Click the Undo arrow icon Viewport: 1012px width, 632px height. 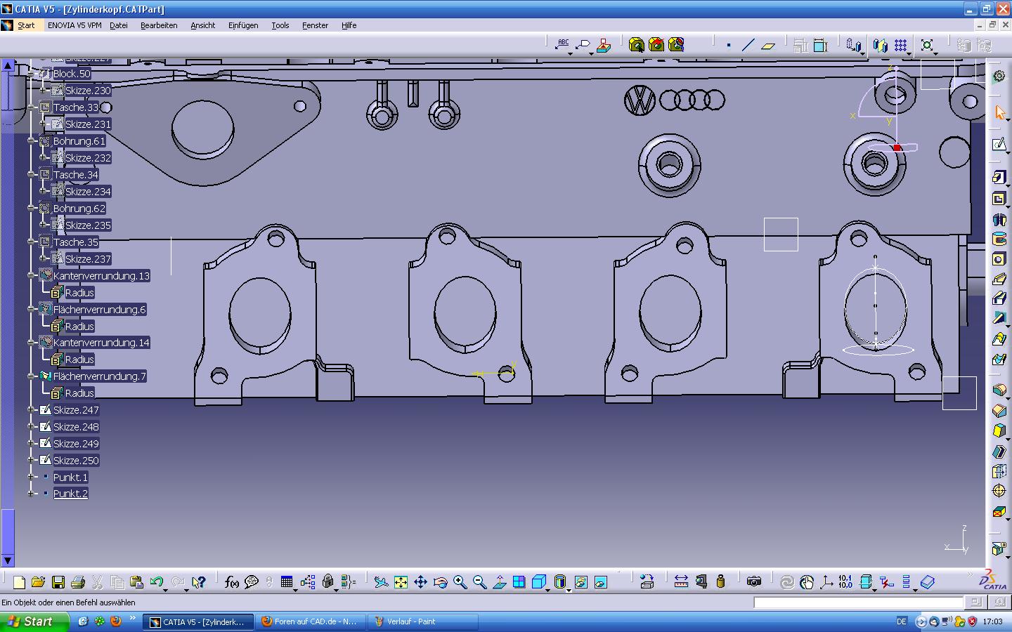point(157,582)
